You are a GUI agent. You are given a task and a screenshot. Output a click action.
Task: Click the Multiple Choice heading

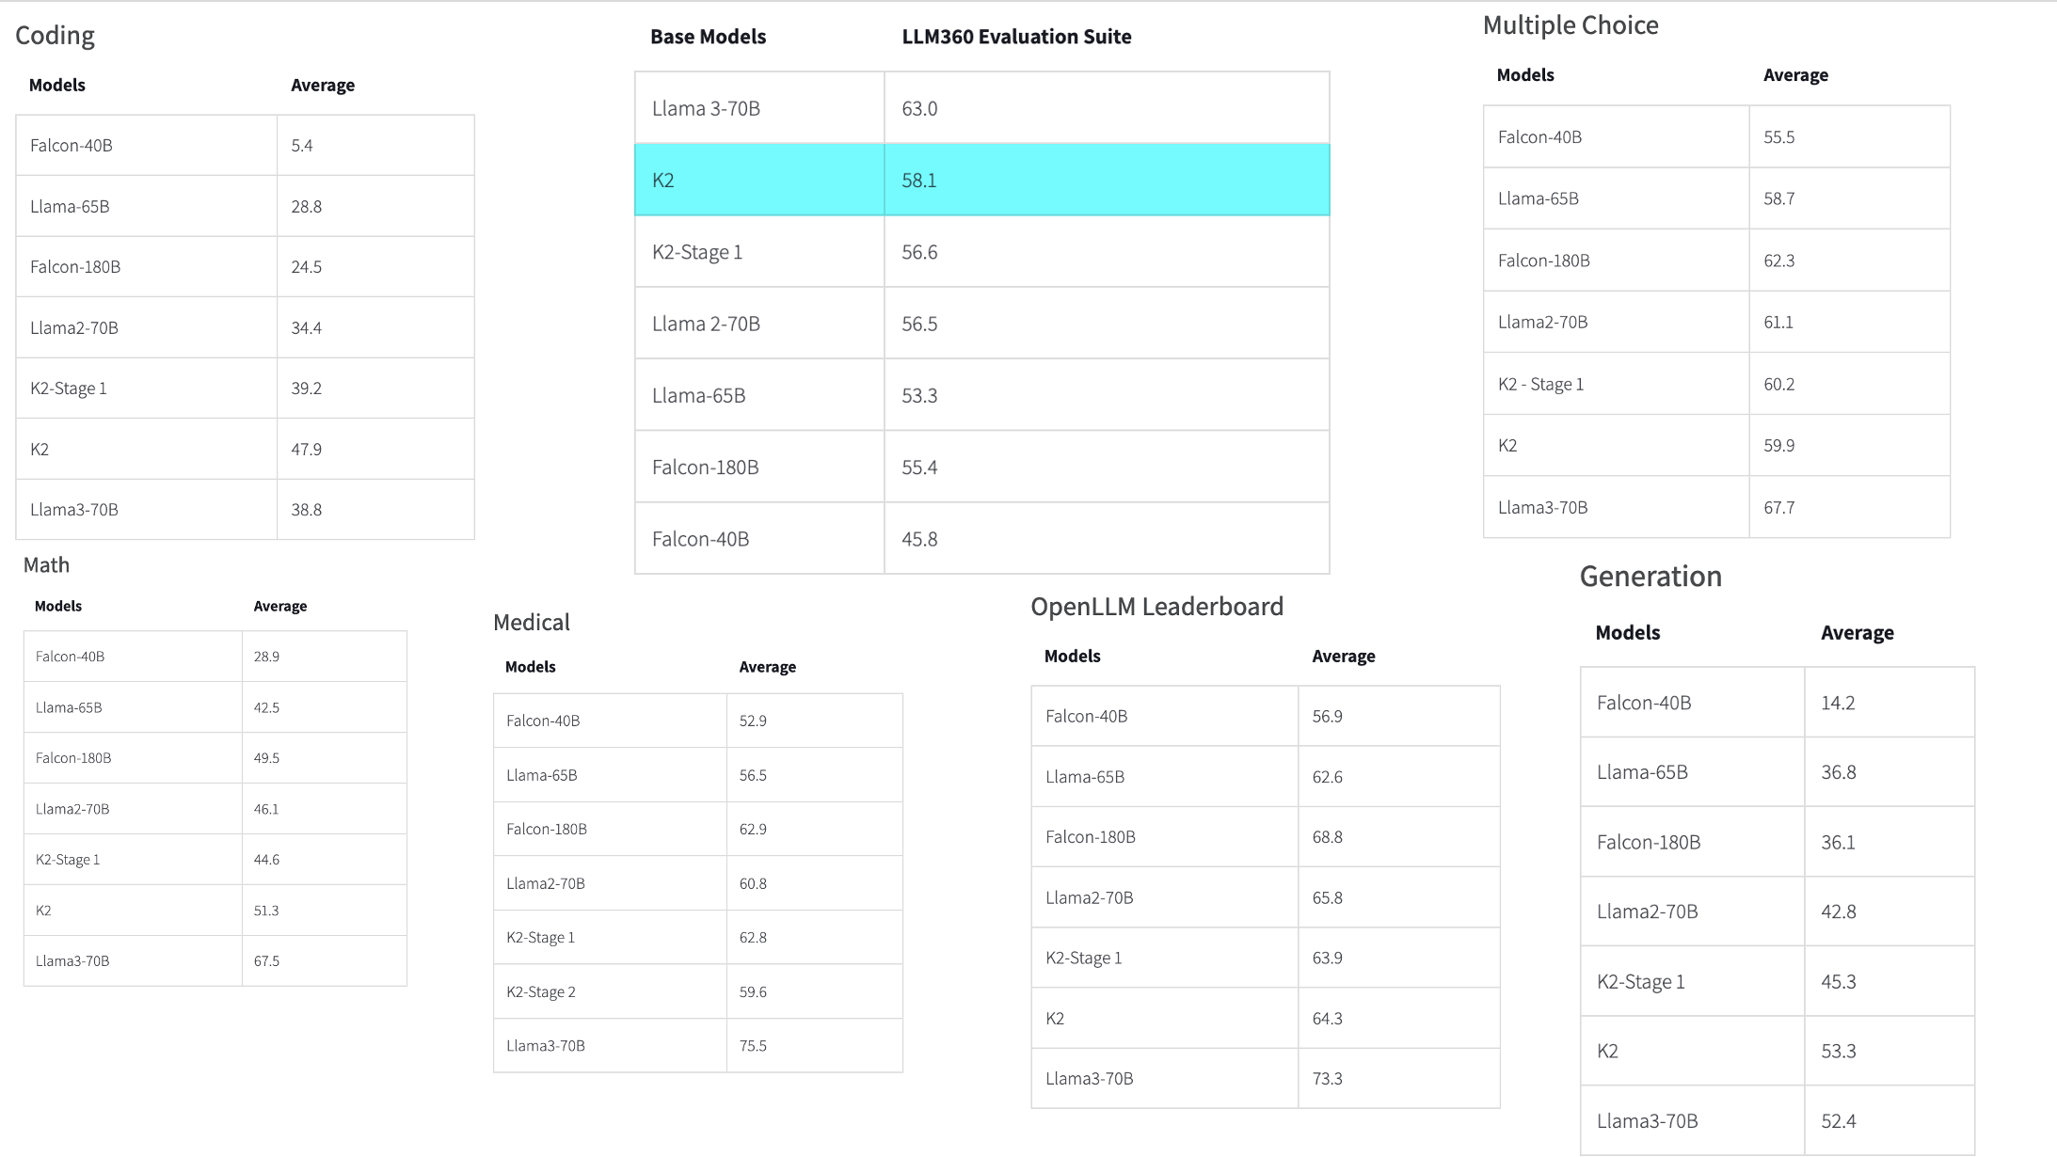[1571, 25]
